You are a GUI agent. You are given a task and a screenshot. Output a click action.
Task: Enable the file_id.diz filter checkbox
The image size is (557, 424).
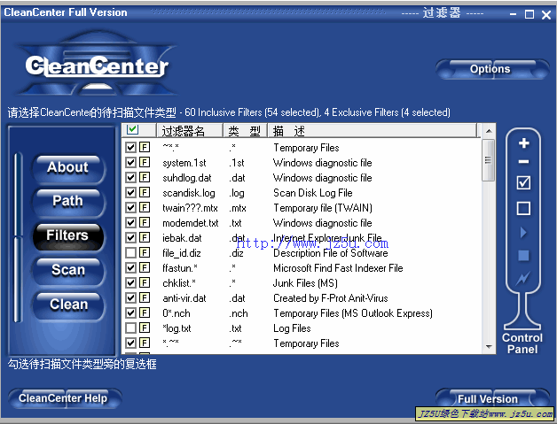(x=130, y=253)
